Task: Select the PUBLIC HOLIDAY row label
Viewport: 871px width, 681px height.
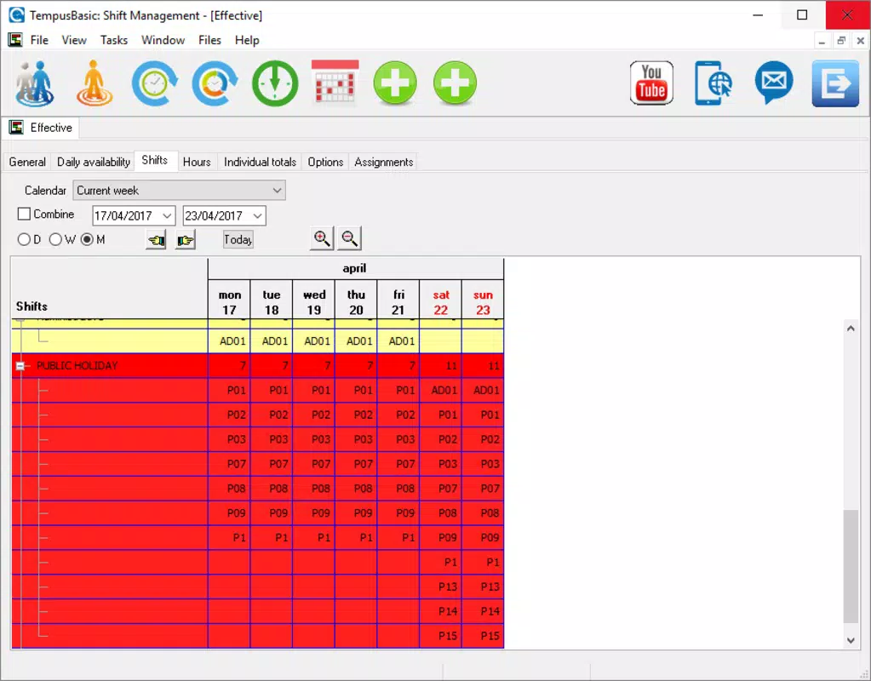Action: pos(77,366)
